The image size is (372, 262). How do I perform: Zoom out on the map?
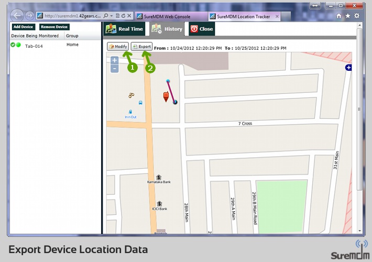tap(114, 69)
